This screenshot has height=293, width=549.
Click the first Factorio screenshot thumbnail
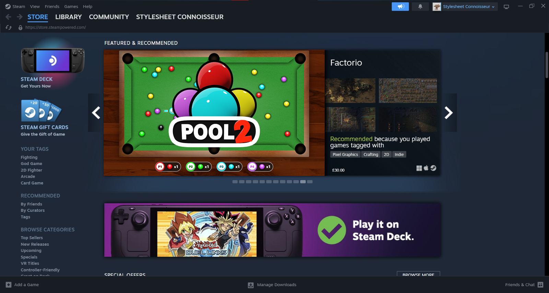coord(350,91)
